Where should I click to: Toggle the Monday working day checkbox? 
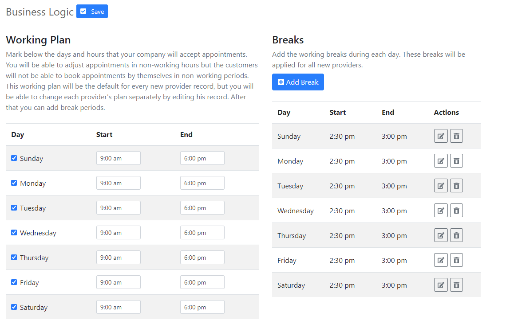pyautogui.click(x=14, y=183)
